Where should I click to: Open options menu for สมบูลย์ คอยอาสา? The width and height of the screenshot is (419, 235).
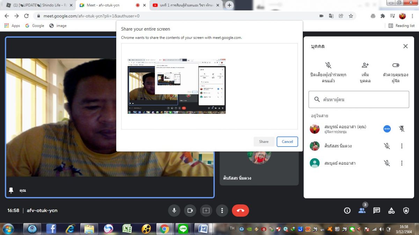pos(402,163)
